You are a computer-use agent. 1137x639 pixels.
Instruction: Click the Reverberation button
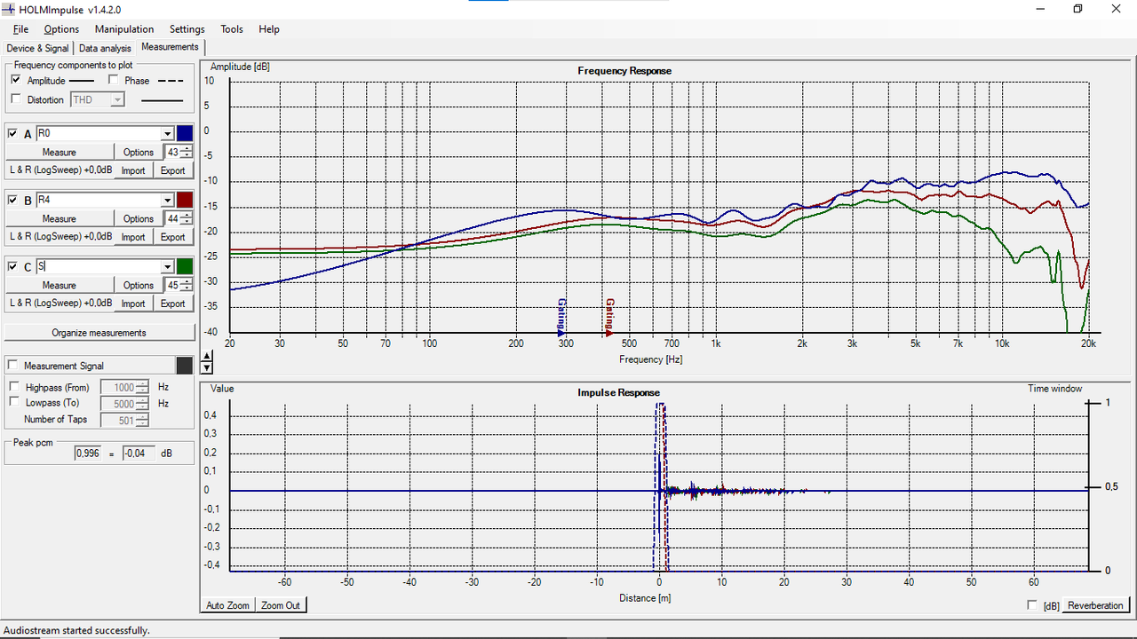coord(1095,605)
